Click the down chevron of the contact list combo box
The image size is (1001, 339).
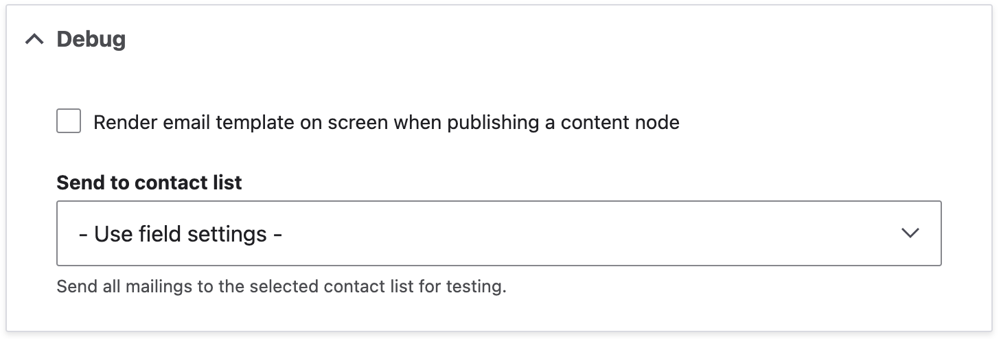point(910,233)
